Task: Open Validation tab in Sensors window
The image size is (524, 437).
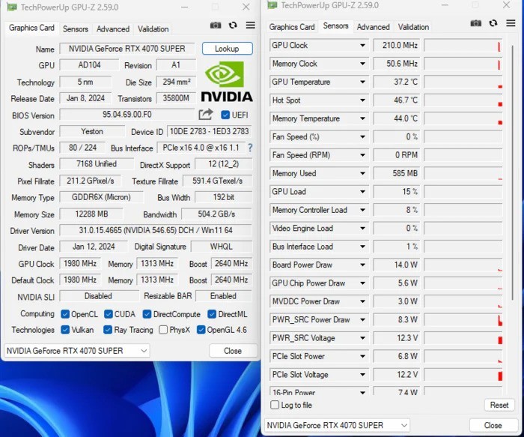Action: (413, 27)
